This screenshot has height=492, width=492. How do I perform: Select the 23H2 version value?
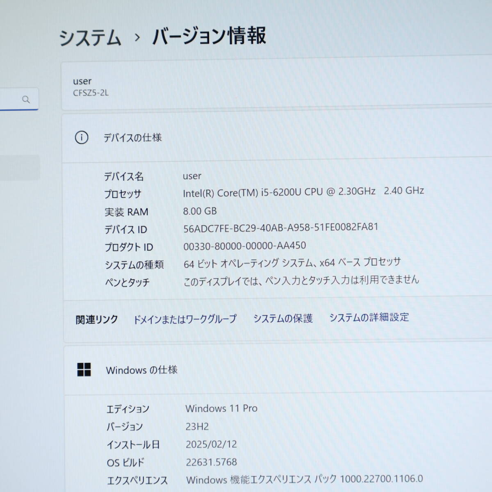197,426
